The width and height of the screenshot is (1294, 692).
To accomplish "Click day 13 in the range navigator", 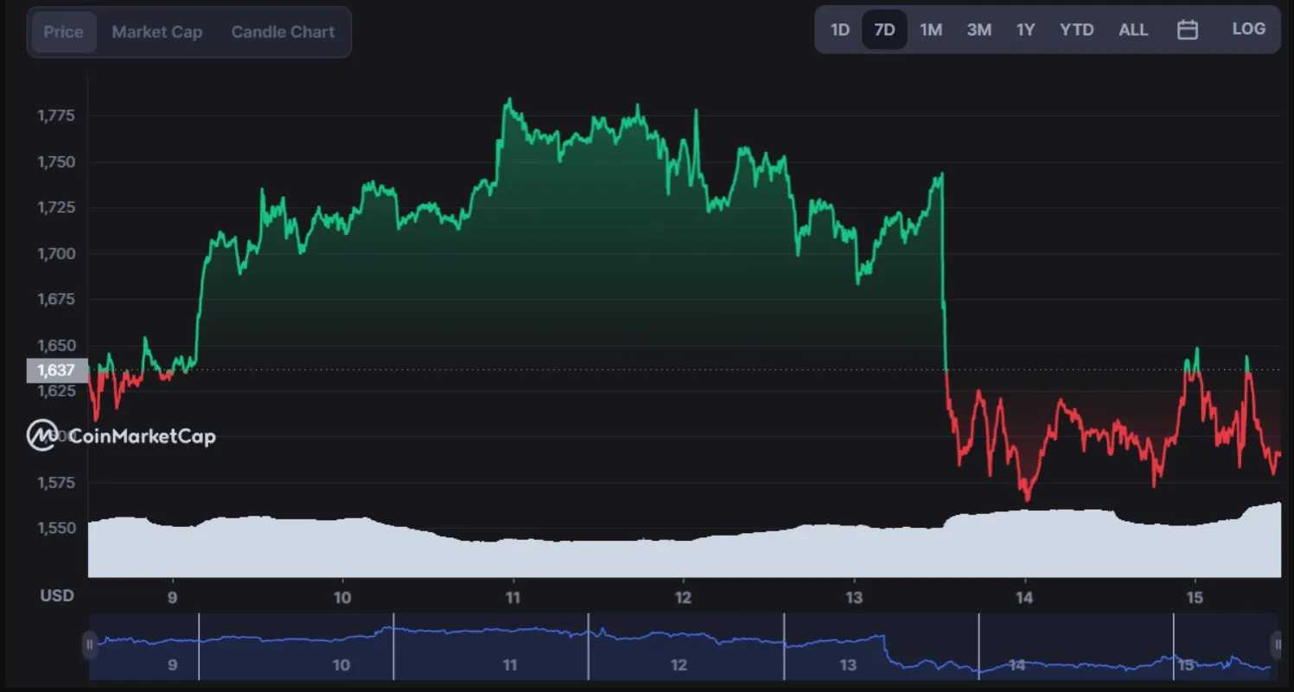I will point(848,665).
